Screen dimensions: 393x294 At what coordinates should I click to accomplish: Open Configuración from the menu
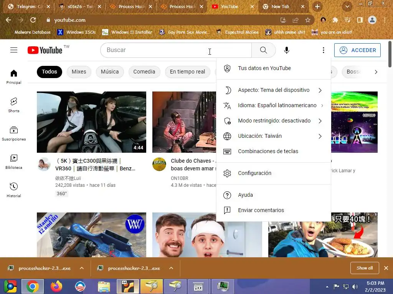tap(273, 173)
